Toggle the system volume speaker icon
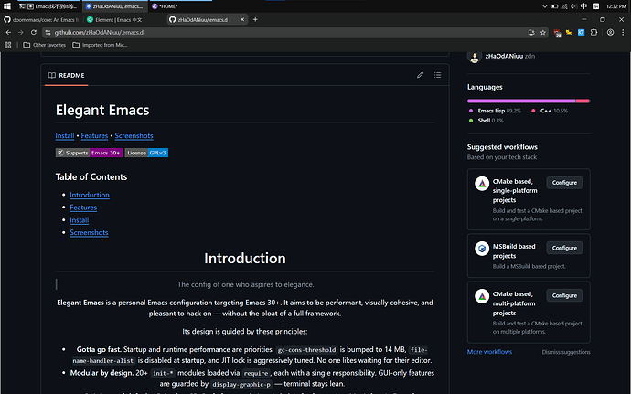This screenshot has height=394, width=631. [x=574, y=6]
